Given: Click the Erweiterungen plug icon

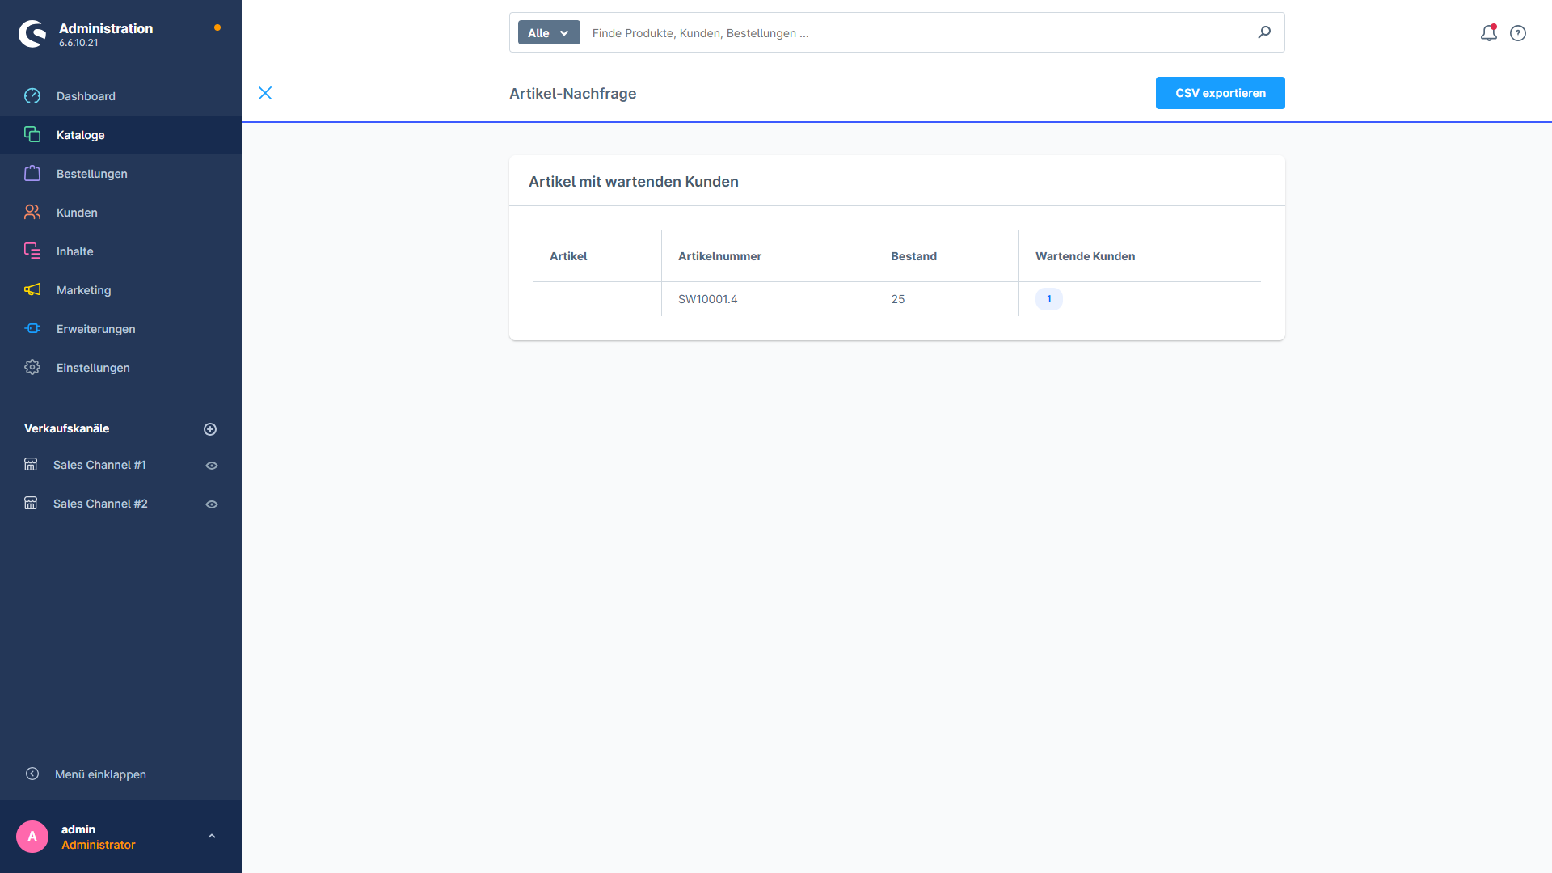Looking at the screenshot, I should [x=32, y=328].
